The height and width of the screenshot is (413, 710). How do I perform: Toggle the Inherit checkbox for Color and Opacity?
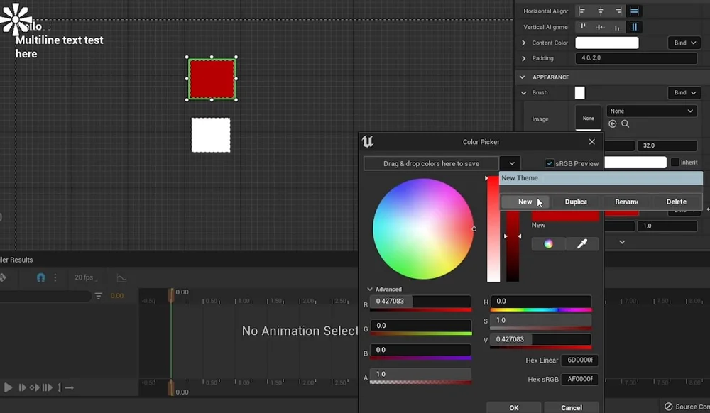coord(673,162)
